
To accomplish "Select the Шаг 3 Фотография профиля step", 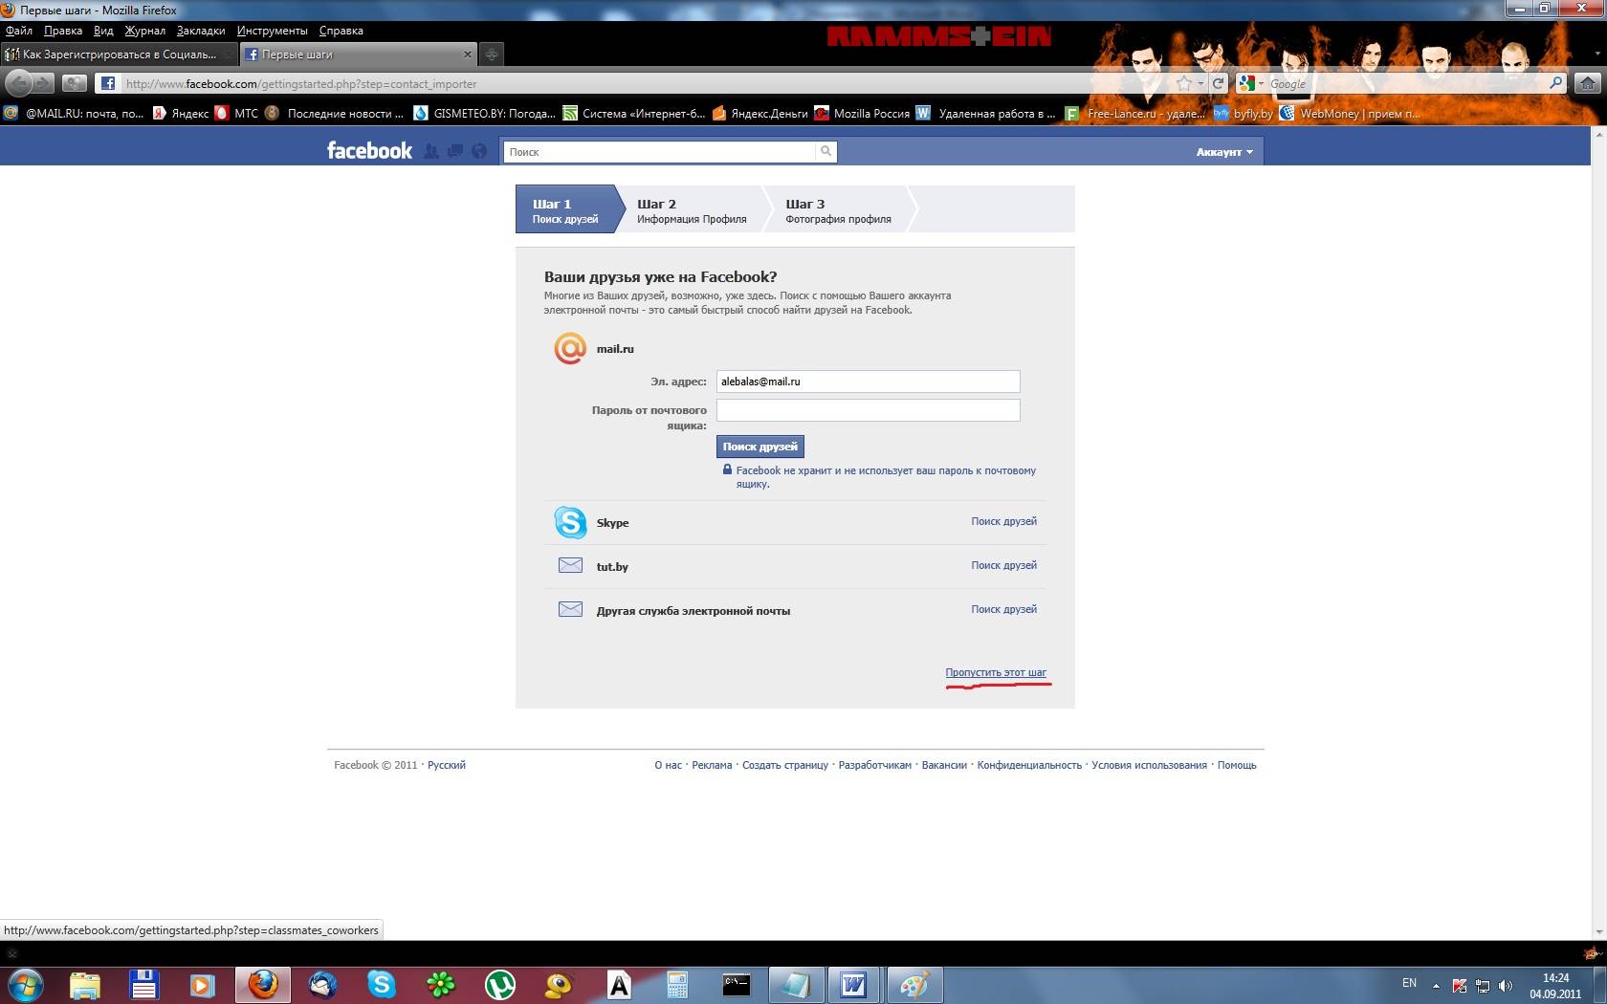I will (x=838, y=210).
